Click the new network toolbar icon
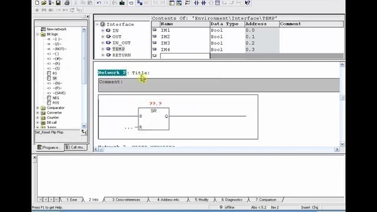 coord(188,3)
